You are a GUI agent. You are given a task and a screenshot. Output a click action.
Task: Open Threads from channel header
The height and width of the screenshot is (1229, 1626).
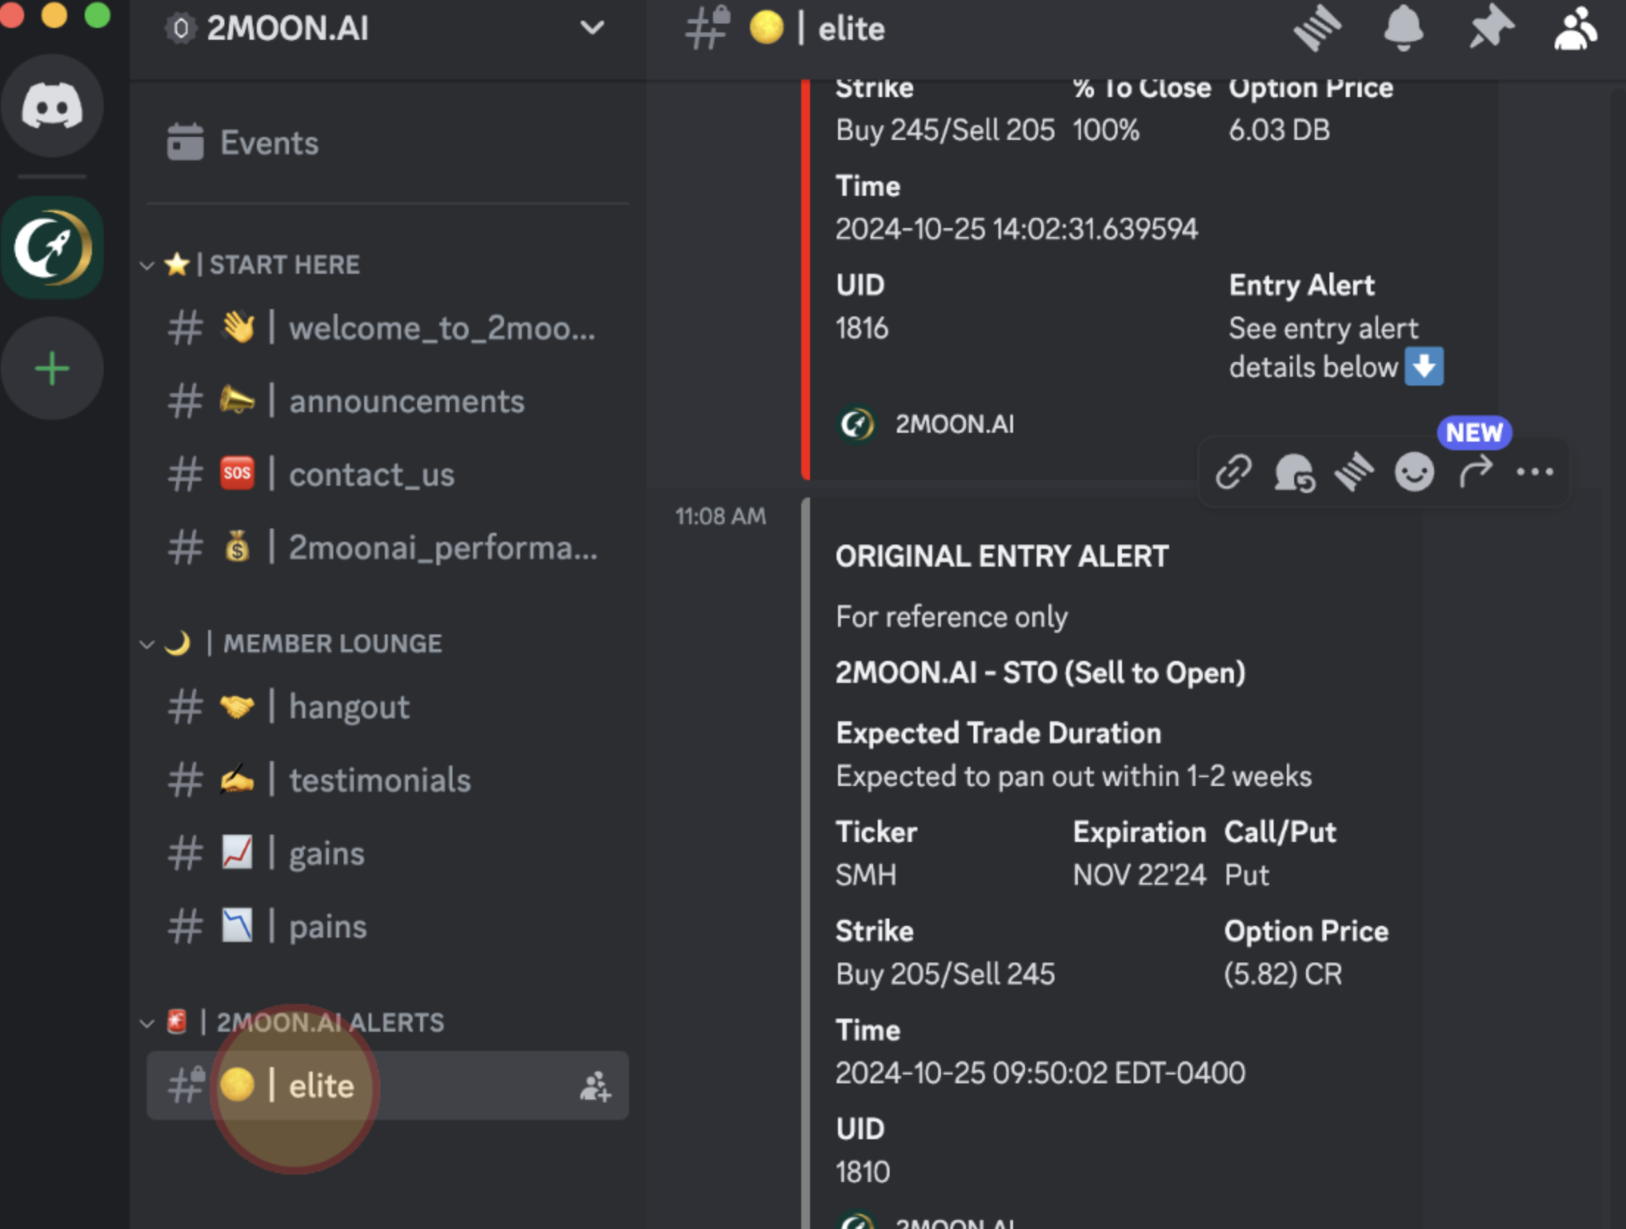[x=1317, y=29]
